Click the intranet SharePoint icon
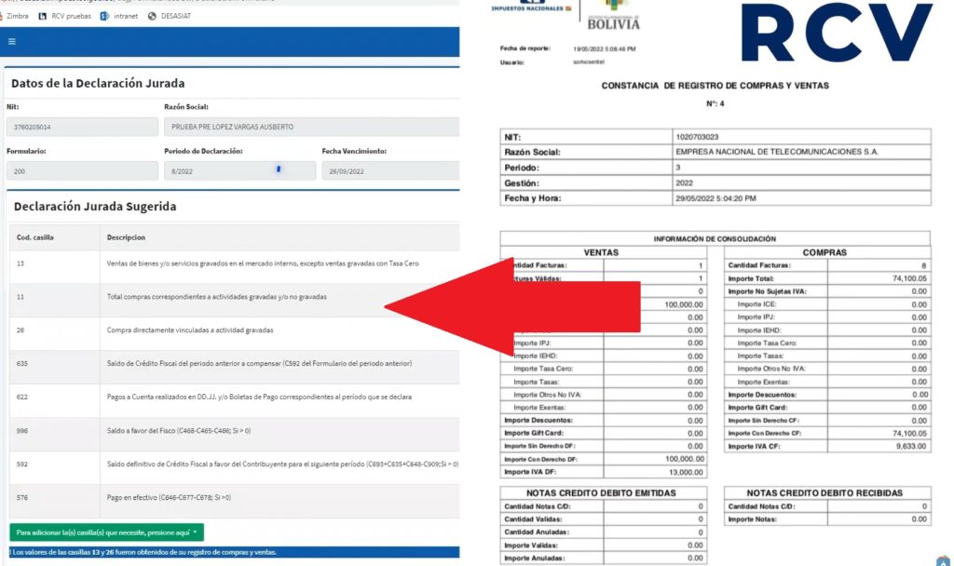Viewport: 954px width, 566px height. tap(102, 16)
